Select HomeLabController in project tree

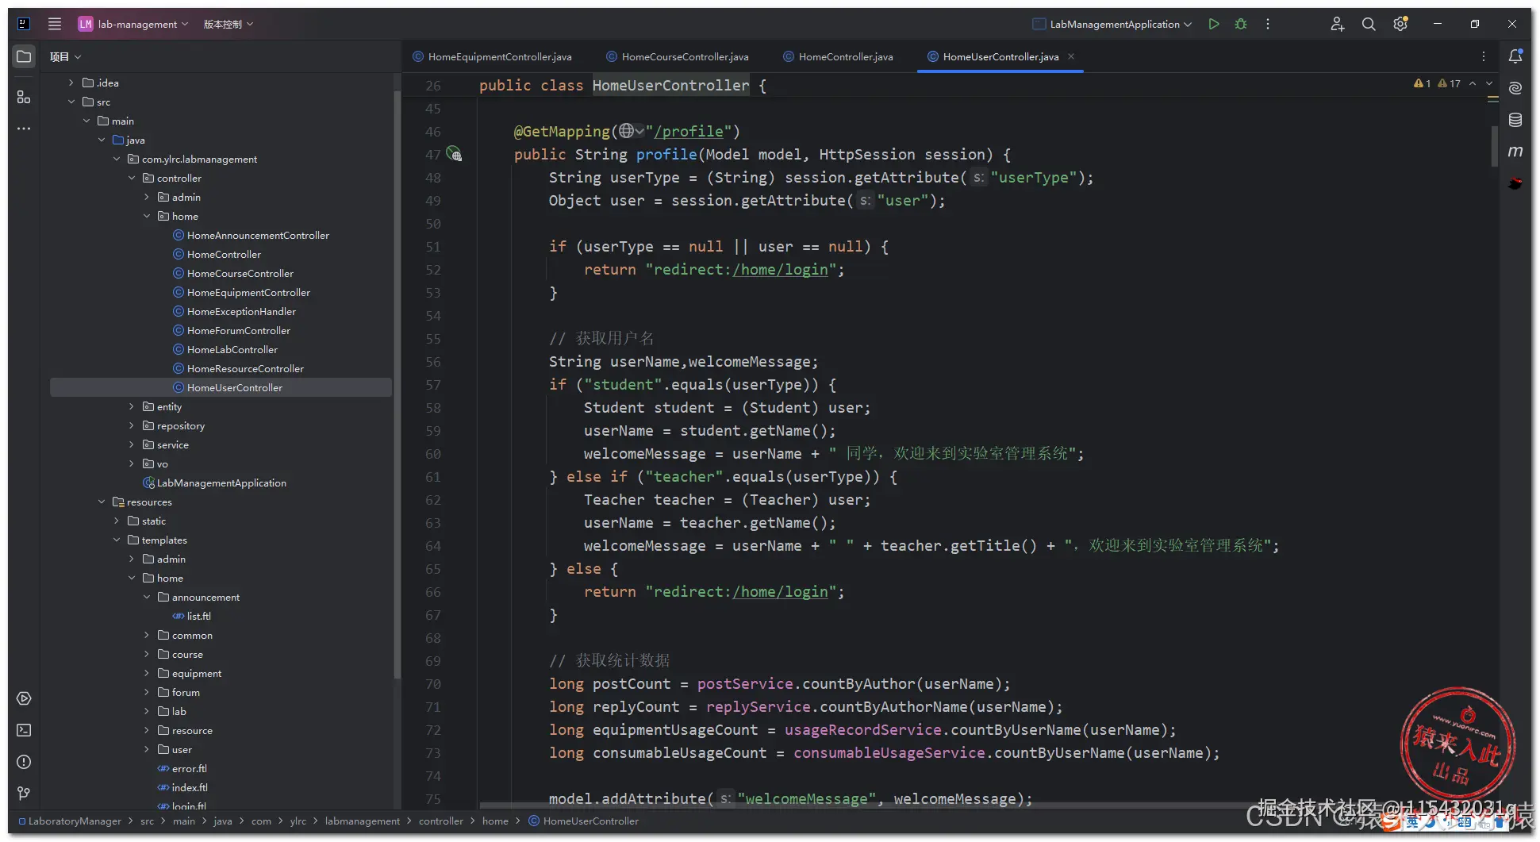tap(232, 349)
